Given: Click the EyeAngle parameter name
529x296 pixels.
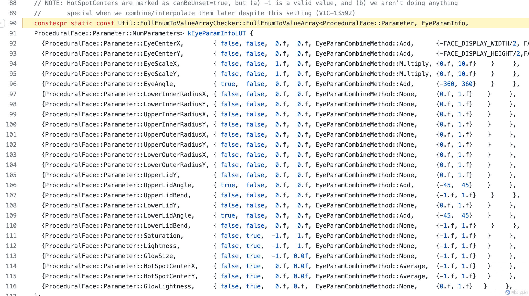Looking at the screenshot, I should [x=158, y=84].
